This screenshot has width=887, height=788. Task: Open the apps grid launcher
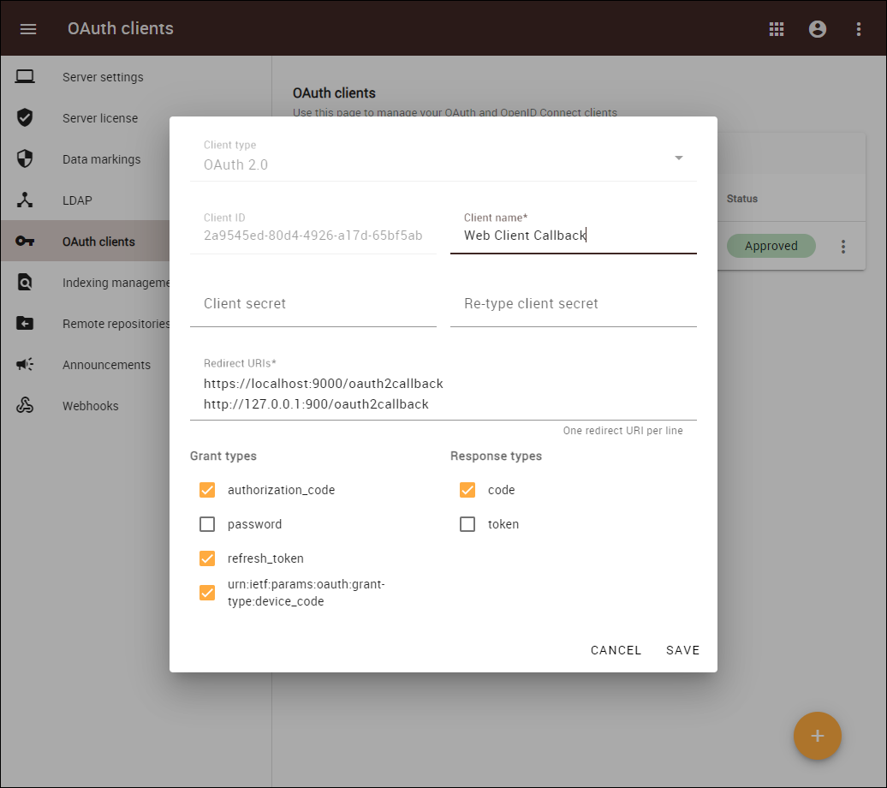(x=777, y=29)
